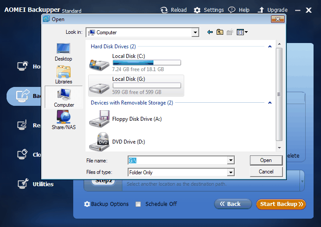Viewport: 321px width, 227px height.
Task: Open Settings gear in AOMEI Backupper
Action: pos(197,10)
